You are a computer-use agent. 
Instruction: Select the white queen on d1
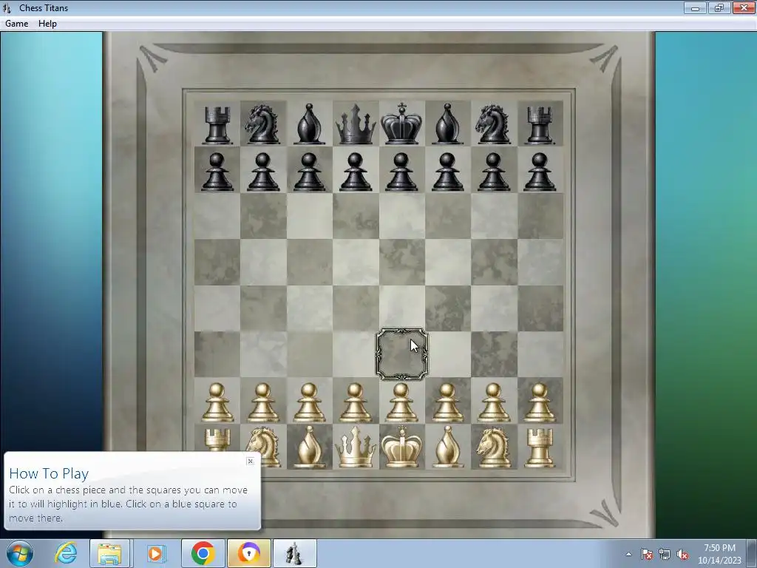click(x=356, y=447)
